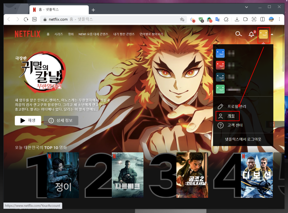The height and width of the screenshot is (213, 288).
Task: Click 오늘 대한민국의 TOP 10 영화 heading
Action: pos(41,148)
